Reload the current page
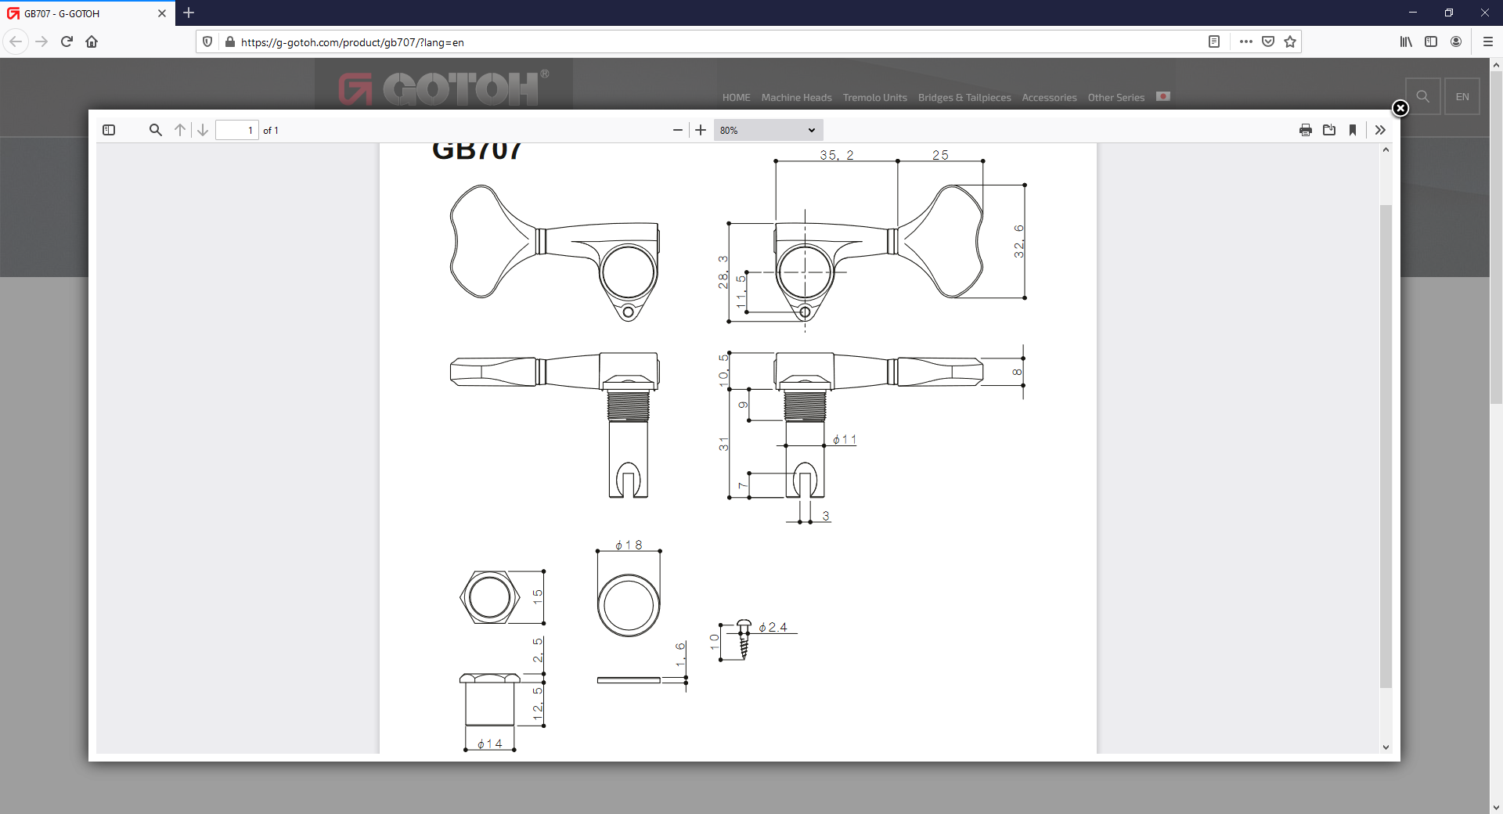This screenshot has width=1503, height=814. point(67,41)
